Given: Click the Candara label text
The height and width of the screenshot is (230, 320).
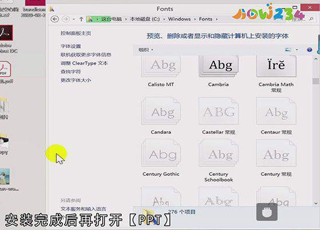Looking at the screenshot, I should 161,132.
